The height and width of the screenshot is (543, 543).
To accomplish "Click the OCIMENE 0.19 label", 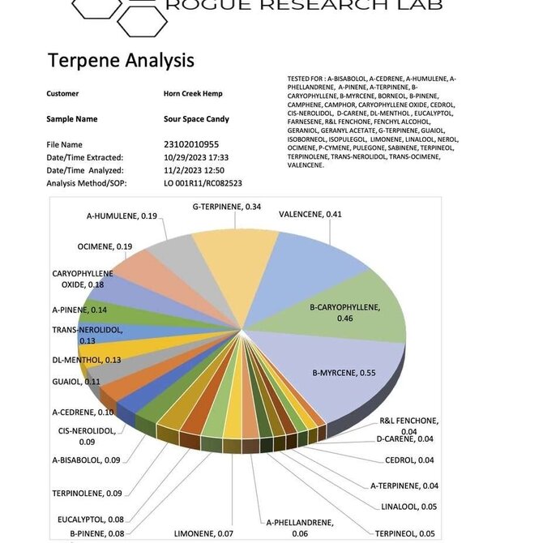I will coord(105,246).
